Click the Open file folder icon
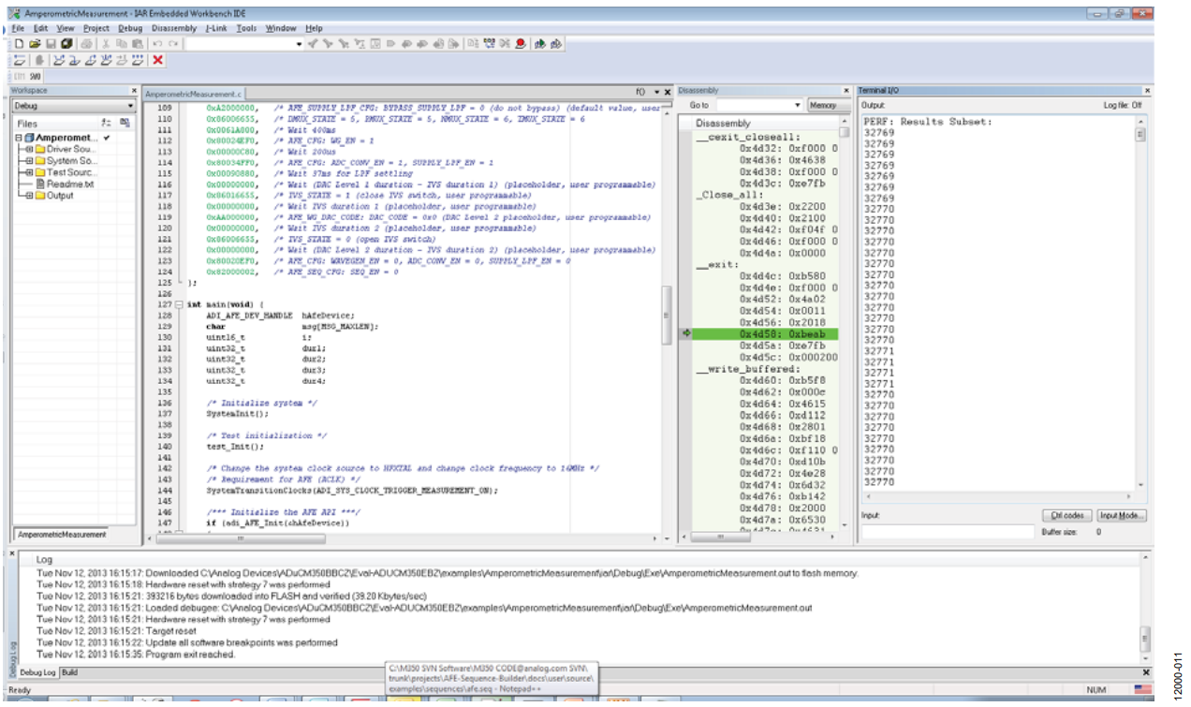The width and height of the screenshot is (1191, 707). coord(35,43)
